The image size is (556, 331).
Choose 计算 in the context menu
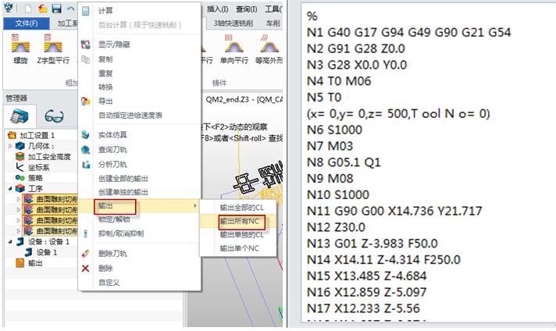coord(105,11)
